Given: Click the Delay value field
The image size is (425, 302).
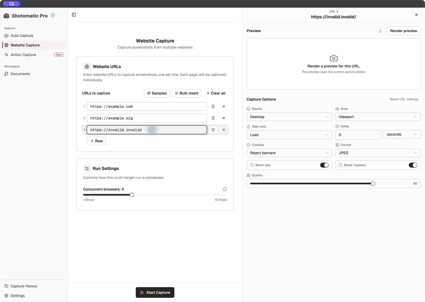Looking at the screenshot, I should point(358,135).
